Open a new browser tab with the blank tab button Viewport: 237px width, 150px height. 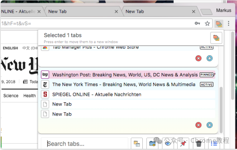point(206,12)
